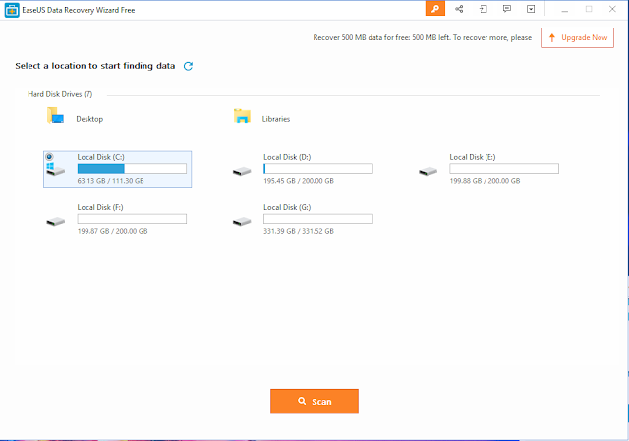Viewport: 629px width, 441px height.
Task: Click the Local Disk (F:) drive icon
Action: pos(56,222)
